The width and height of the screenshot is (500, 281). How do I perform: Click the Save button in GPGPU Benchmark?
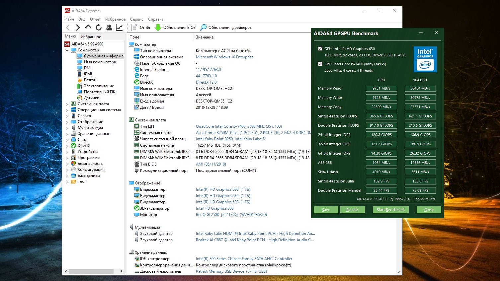click(x=326, y=210)
